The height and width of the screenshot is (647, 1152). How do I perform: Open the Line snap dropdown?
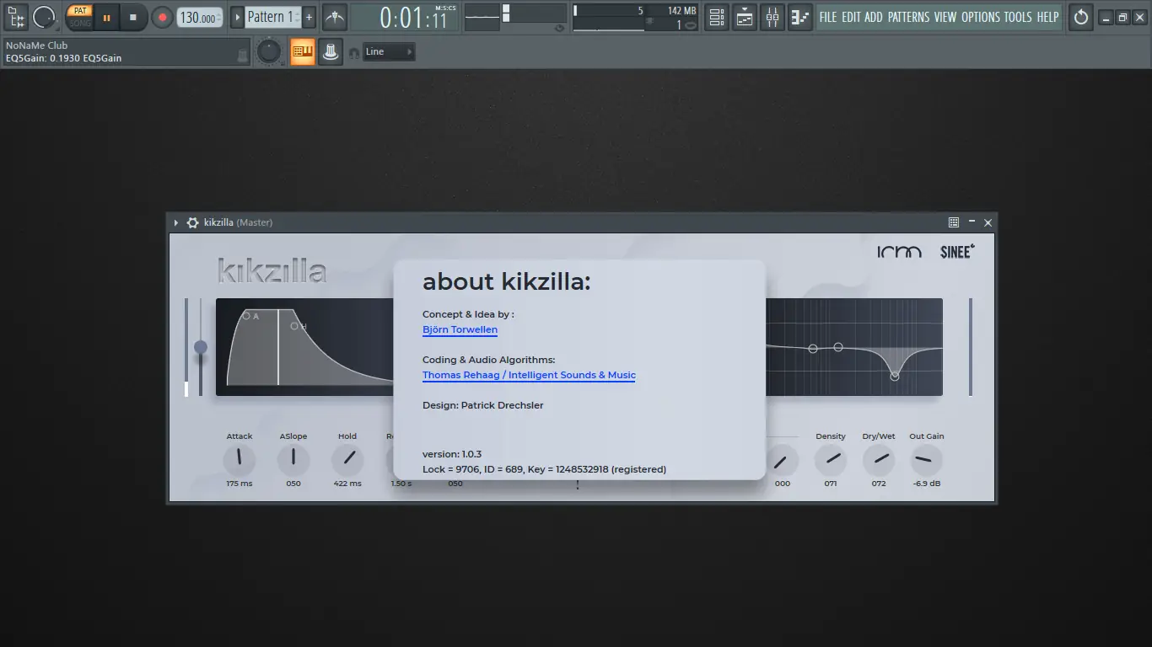tap(389, 52)
